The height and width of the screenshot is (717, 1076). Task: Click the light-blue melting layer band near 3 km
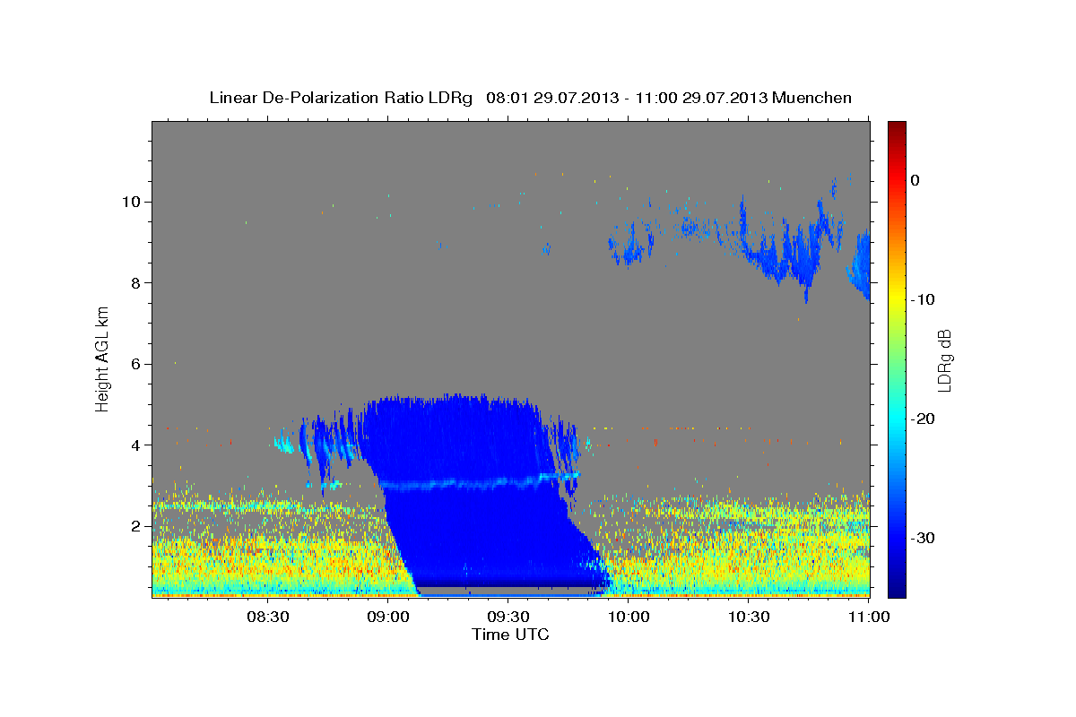click(x=480, y=483)
